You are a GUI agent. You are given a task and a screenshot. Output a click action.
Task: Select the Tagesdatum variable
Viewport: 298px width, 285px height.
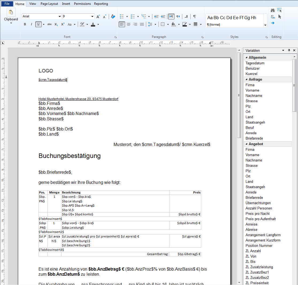[255, 63]
